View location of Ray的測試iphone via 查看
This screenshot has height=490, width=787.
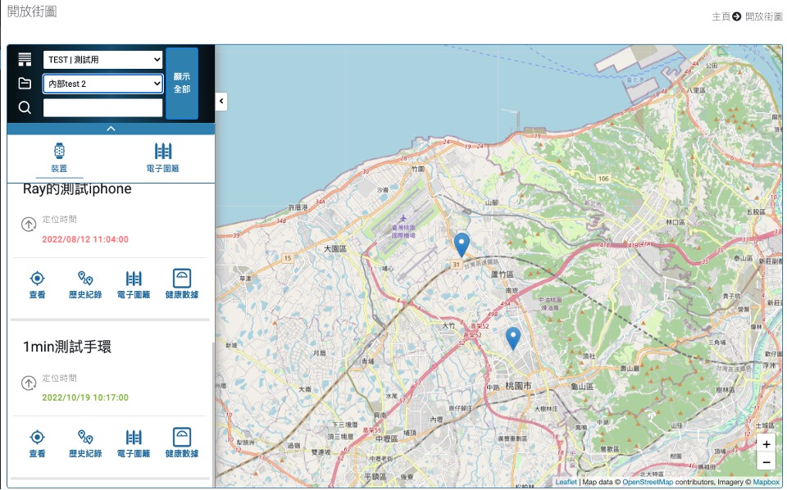click(x=37, y=284)
